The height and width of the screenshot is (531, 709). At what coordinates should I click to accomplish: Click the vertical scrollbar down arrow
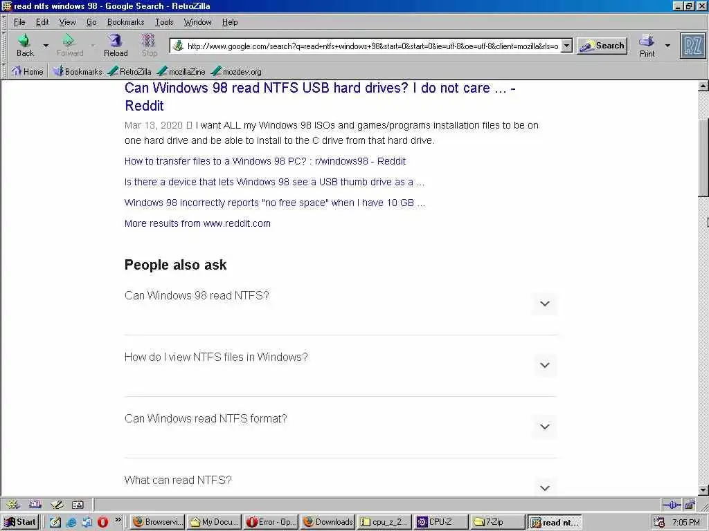(703, 490)
